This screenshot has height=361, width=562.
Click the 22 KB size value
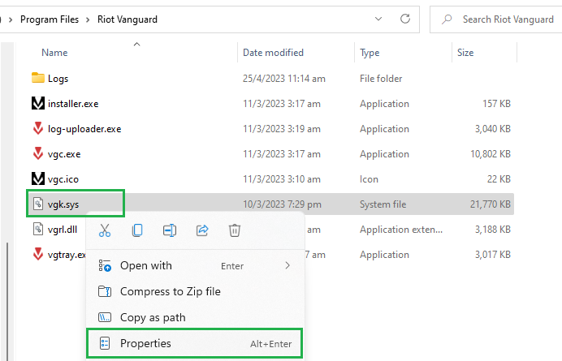pos(499,179)
